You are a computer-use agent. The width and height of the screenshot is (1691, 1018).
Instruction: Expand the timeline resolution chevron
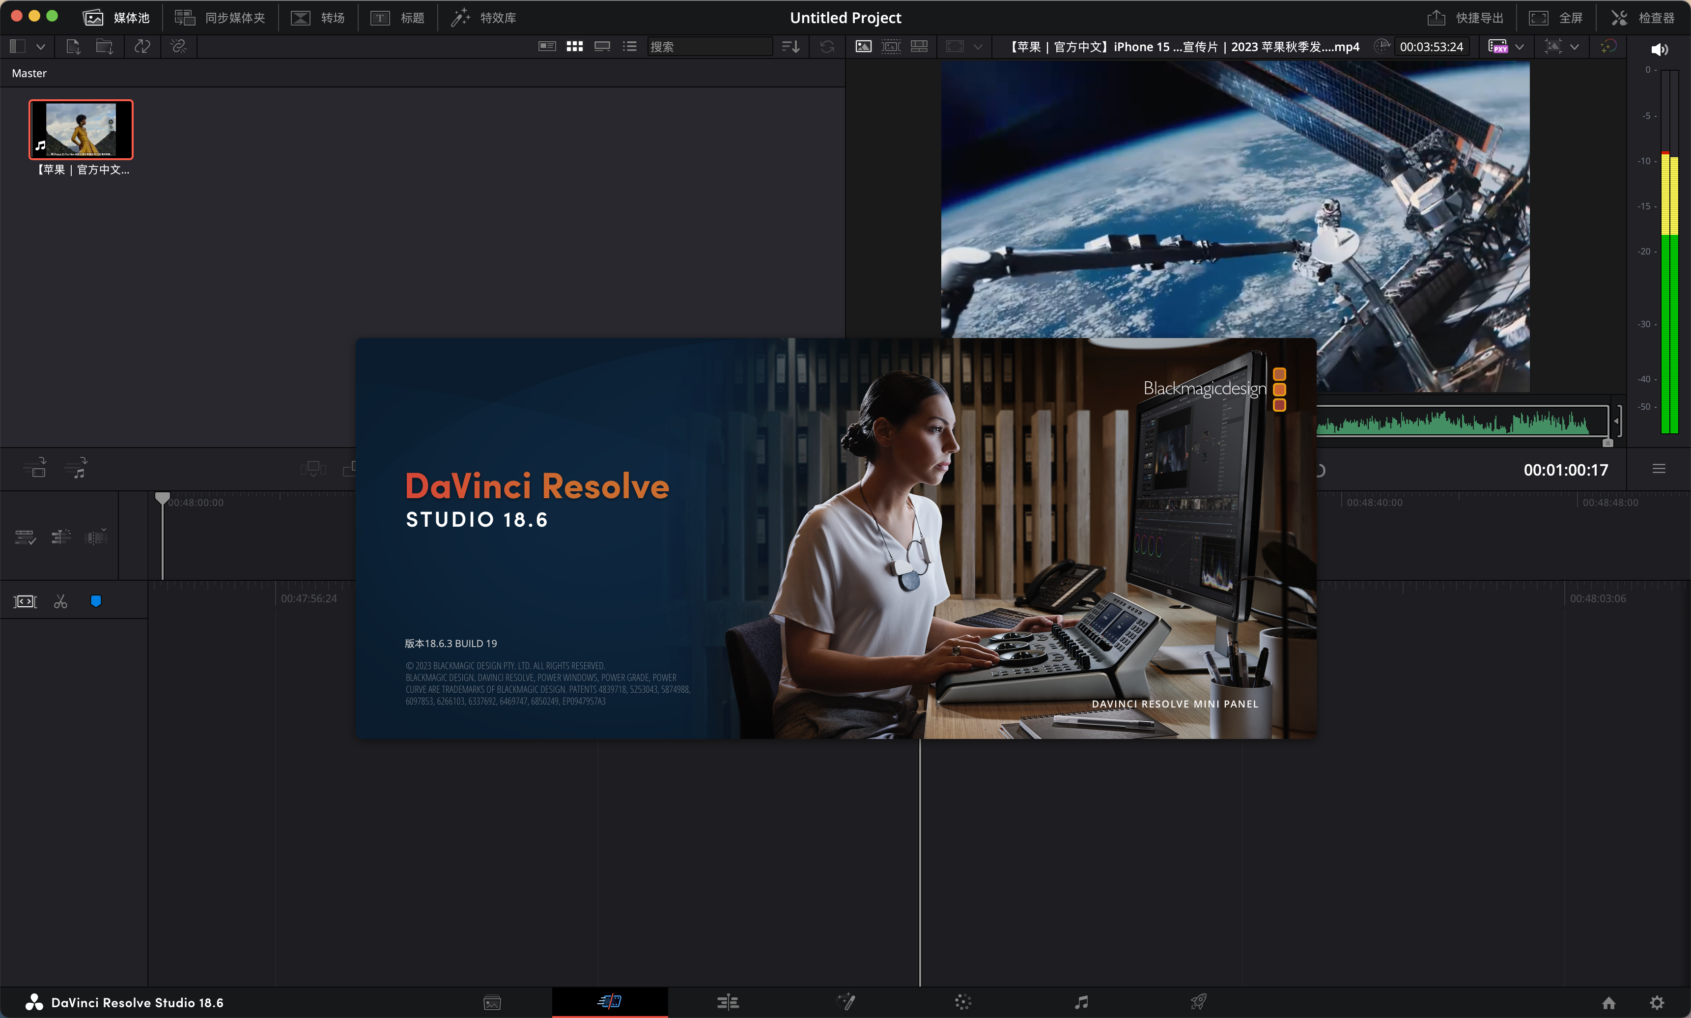(1575, 47)
